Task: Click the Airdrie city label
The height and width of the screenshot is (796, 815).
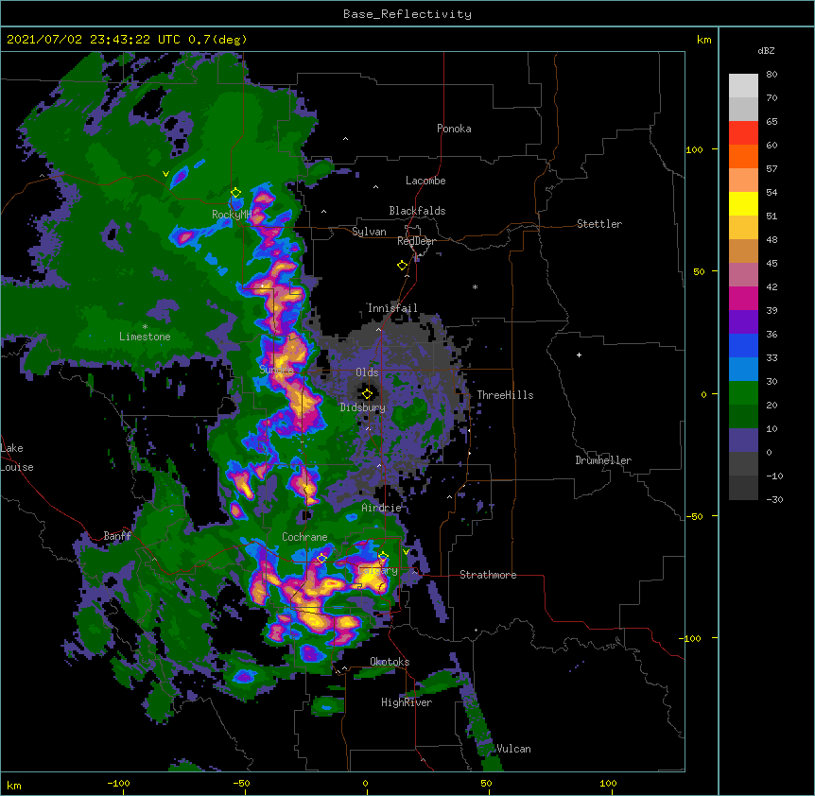Action: 382,508
